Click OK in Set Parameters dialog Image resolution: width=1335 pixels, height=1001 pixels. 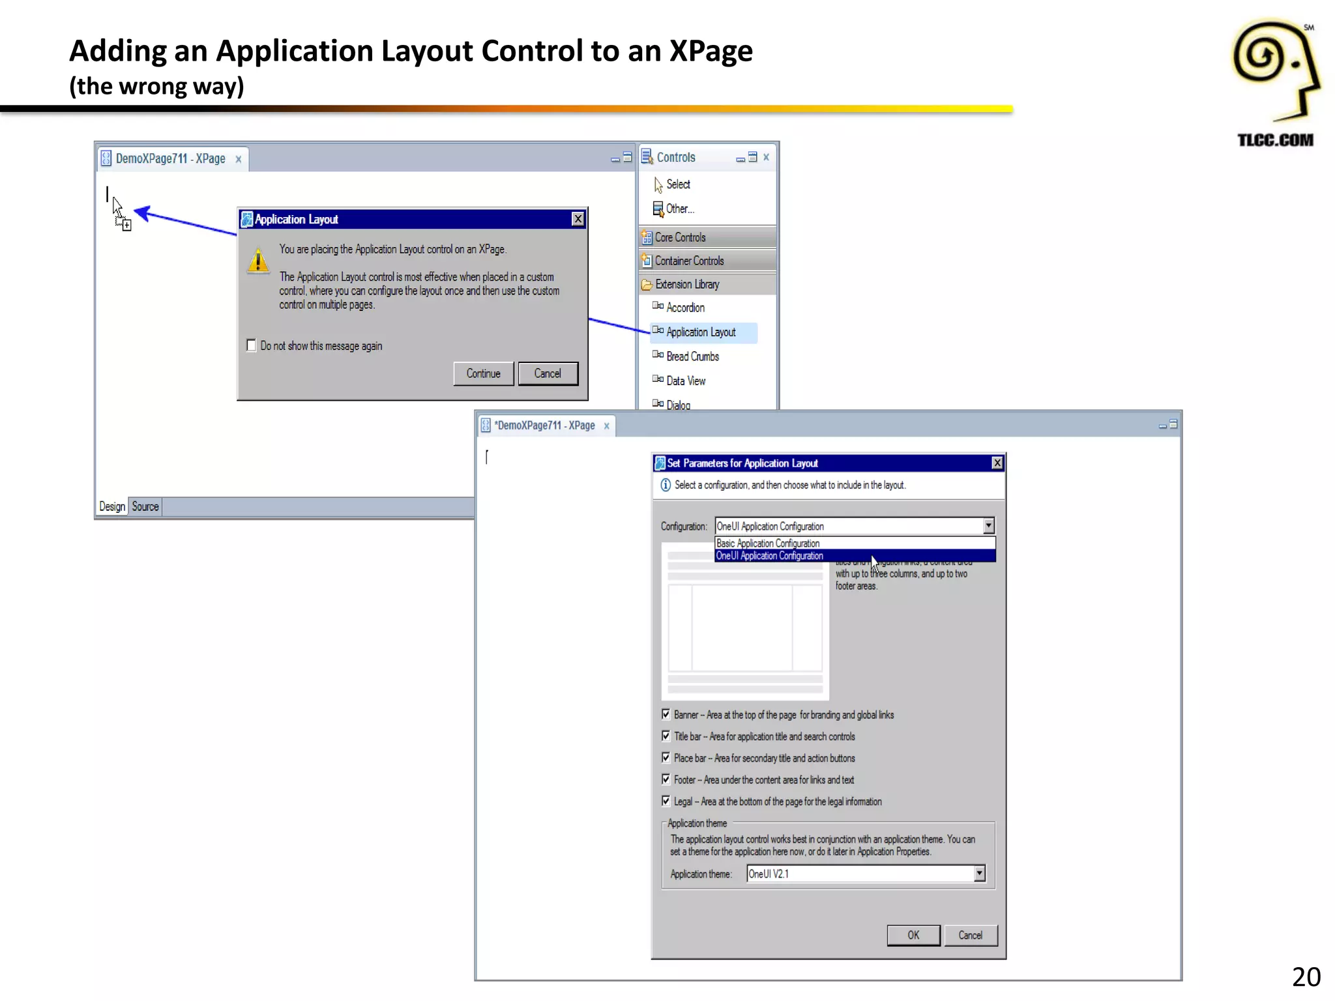pyautogui.click(x=913, y=935)
